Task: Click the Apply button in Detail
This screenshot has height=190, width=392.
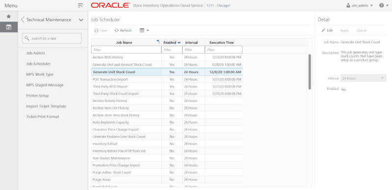Action: [344, 30]
